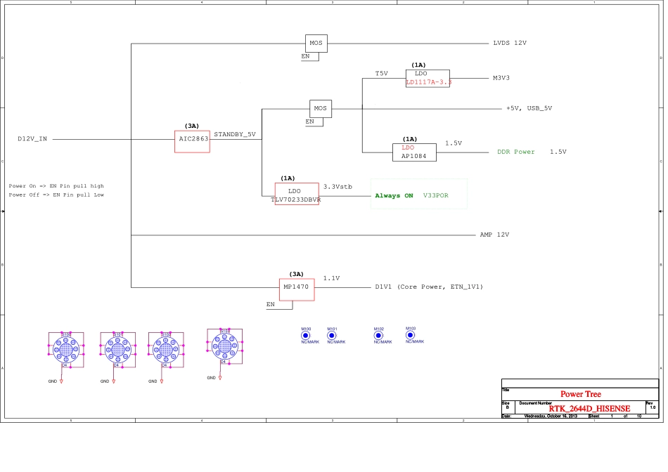Click the Power Tree title text

coord(580,394)
